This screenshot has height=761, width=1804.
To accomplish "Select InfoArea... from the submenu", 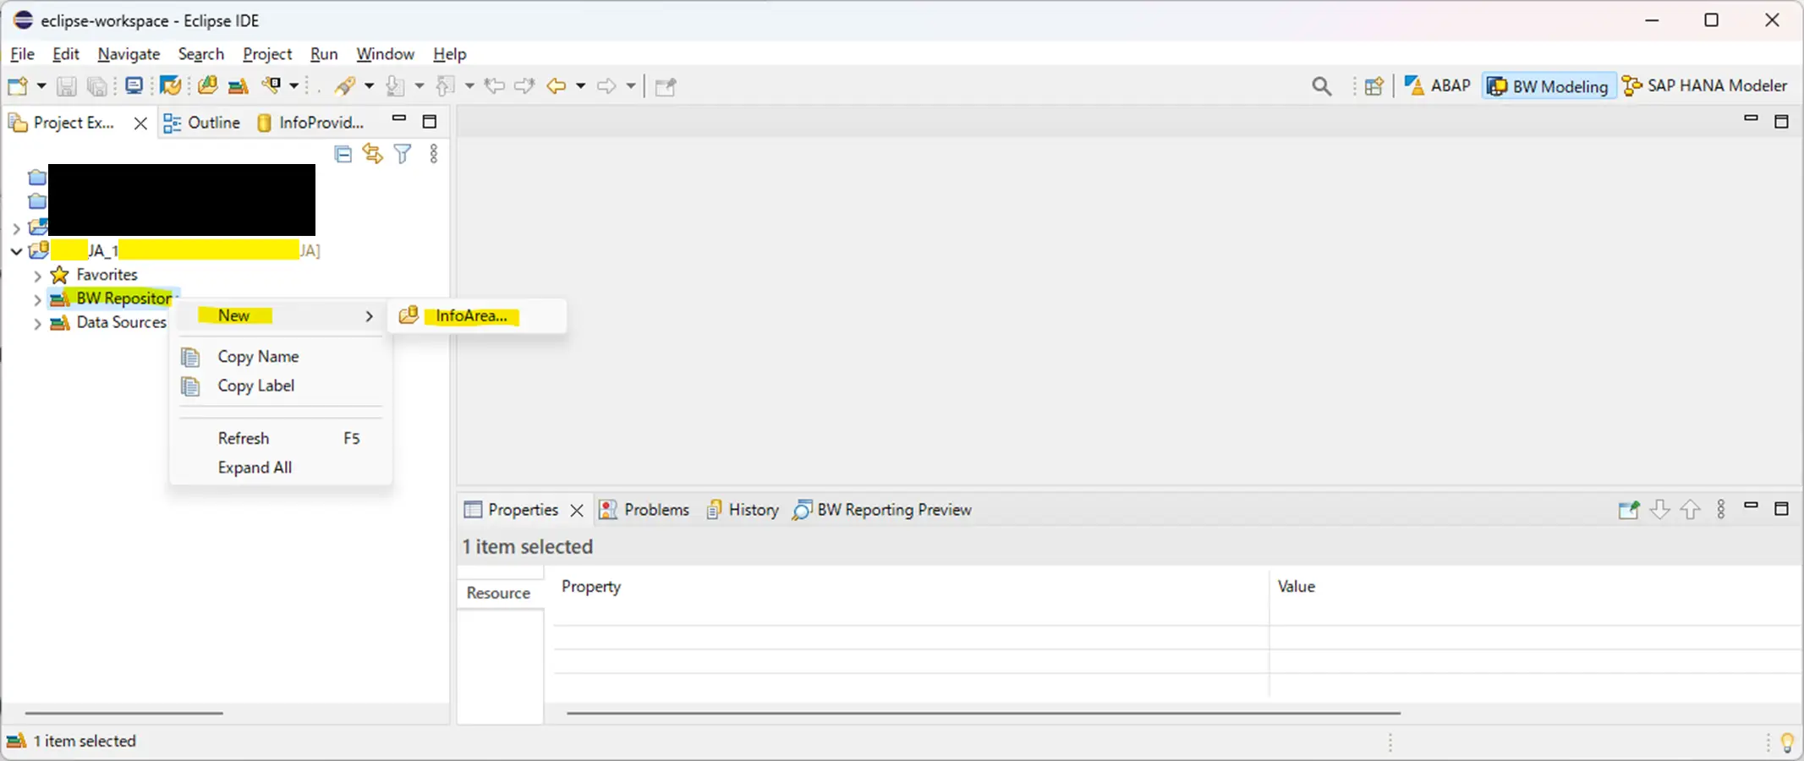I will point(476,315).
